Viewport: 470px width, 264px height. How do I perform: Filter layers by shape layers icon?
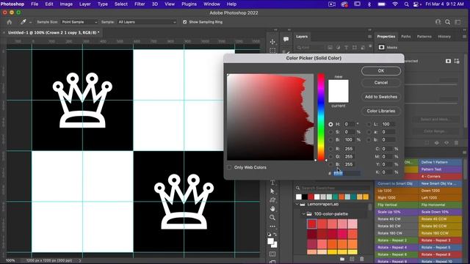point(354,47)
